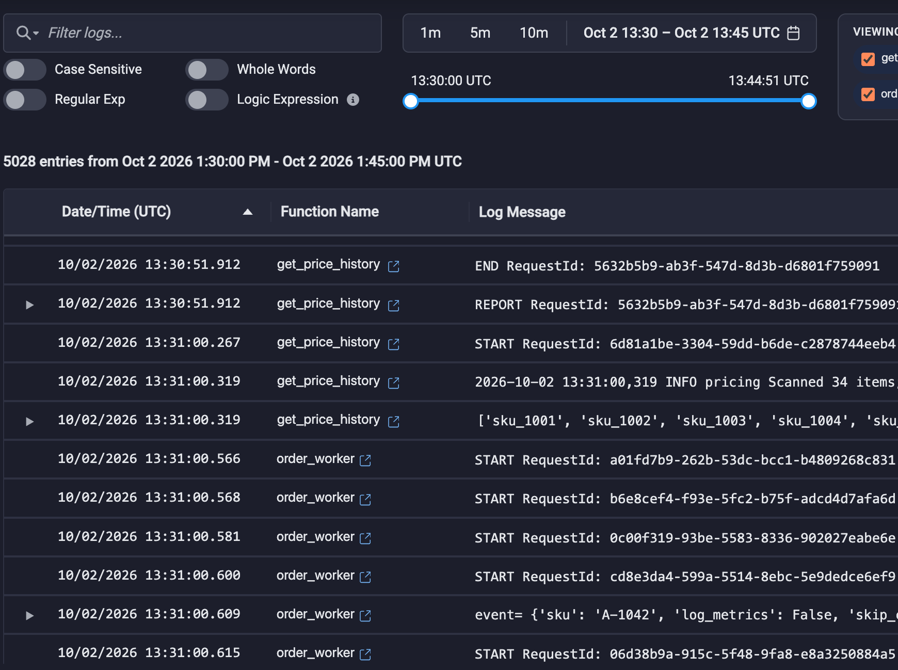Expand the event= sku A-1042 log row
The height and width of the screenshot is (670, 898).
30,616
